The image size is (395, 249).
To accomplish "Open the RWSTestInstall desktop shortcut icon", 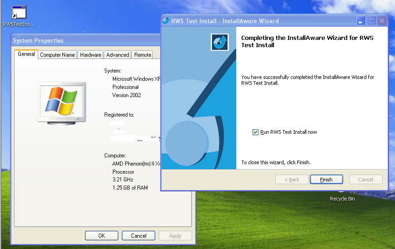I will tap(19, 12).
